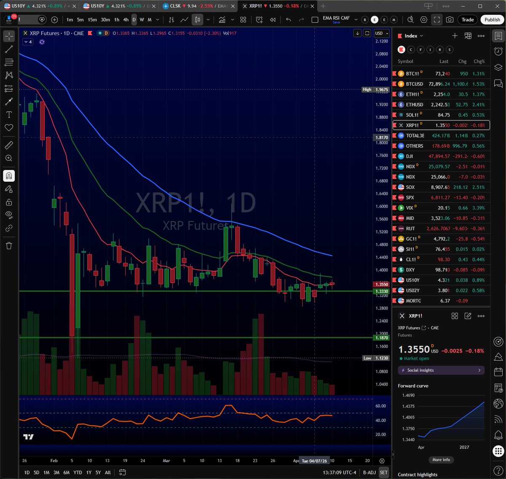Select the ruler measure tool
The image size is (506, 479).
click(9, 145)
